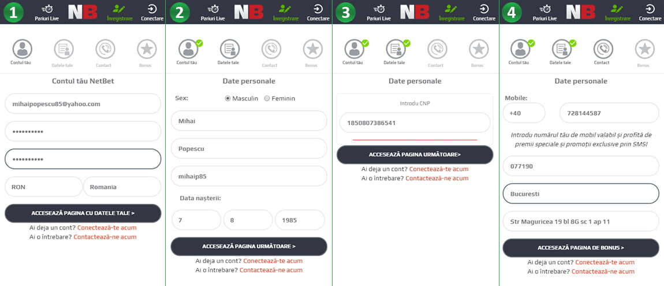This screenshot has height=286, width=664.
Task: Open Pariuri Live in first panel header
Action: [x=47, y=12]
